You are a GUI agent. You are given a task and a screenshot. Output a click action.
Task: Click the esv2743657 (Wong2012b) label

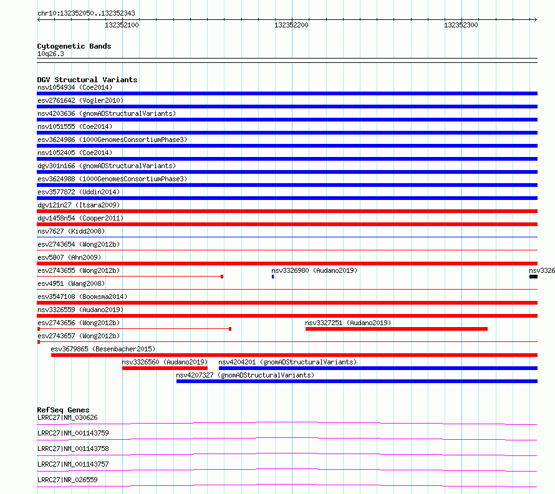79,336
